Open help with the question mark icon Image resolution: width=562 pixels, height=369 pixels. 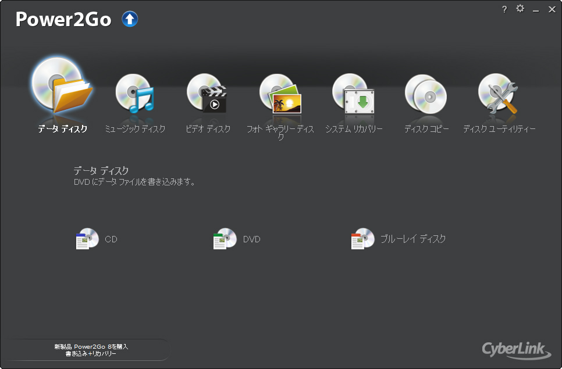pos(504,9)
